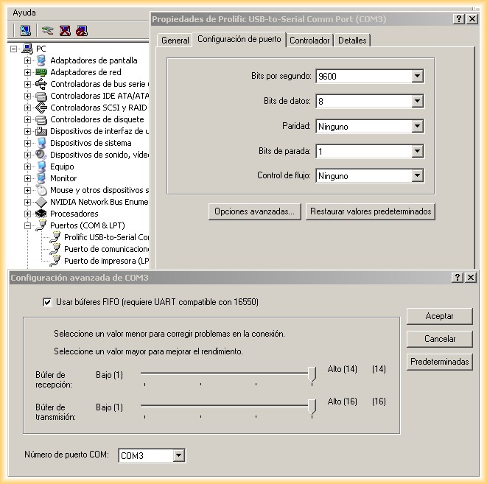Switch to the Controlador tab
The image size is (487, 484).
(x=309, y=41)
